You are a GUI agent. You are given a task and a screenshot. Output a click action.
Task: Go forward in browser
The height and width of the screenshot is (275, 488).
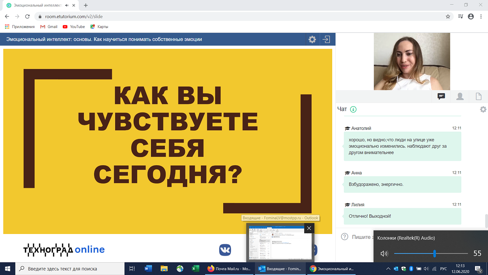click(17, 16)
